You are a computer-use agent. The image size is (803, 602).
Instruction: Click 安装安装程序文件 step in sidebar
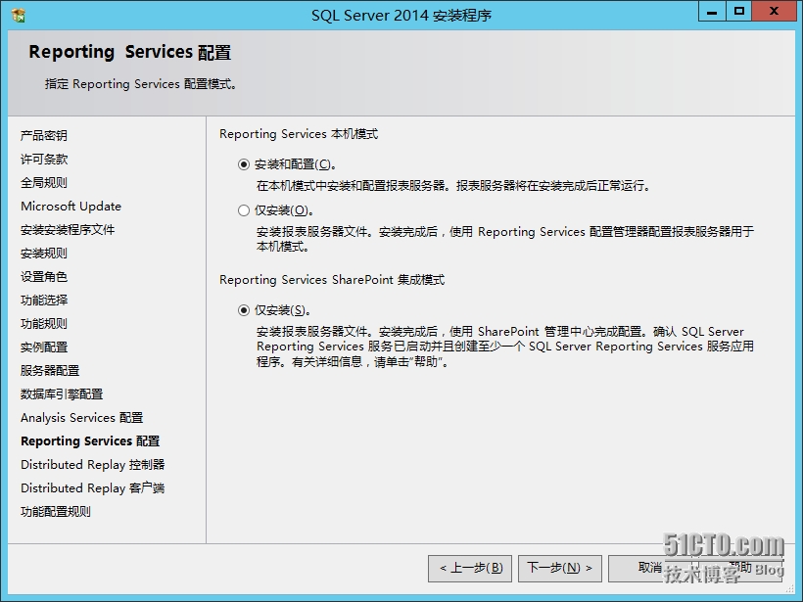(68, 230)
